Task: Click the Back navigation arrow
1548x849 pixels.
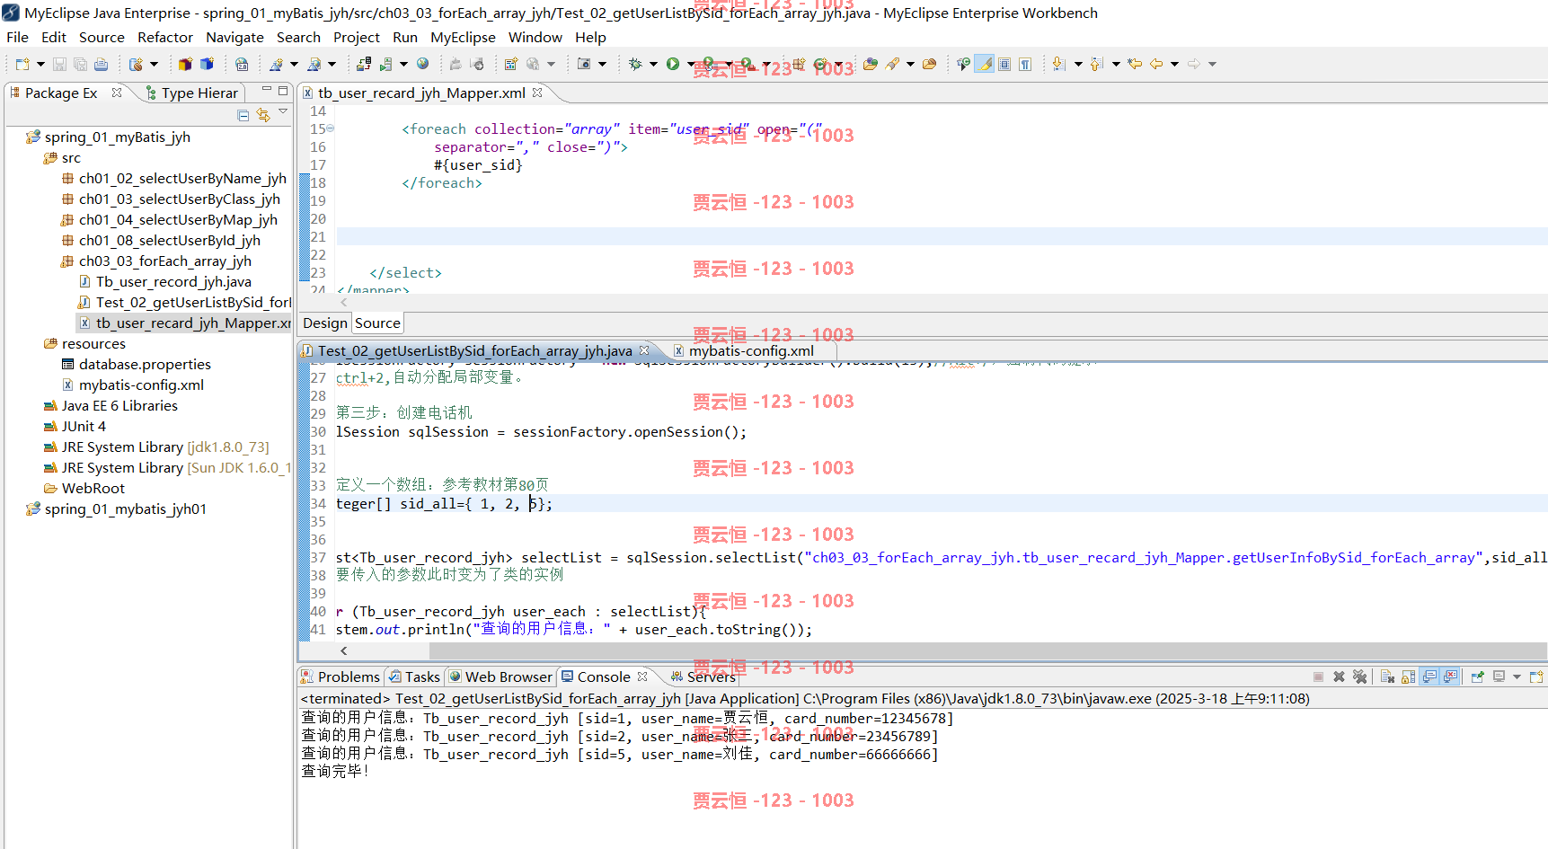Action: (1156, 64)
